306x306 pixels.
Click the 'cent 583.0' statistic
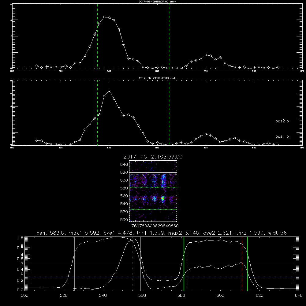[x=51, y=233]
